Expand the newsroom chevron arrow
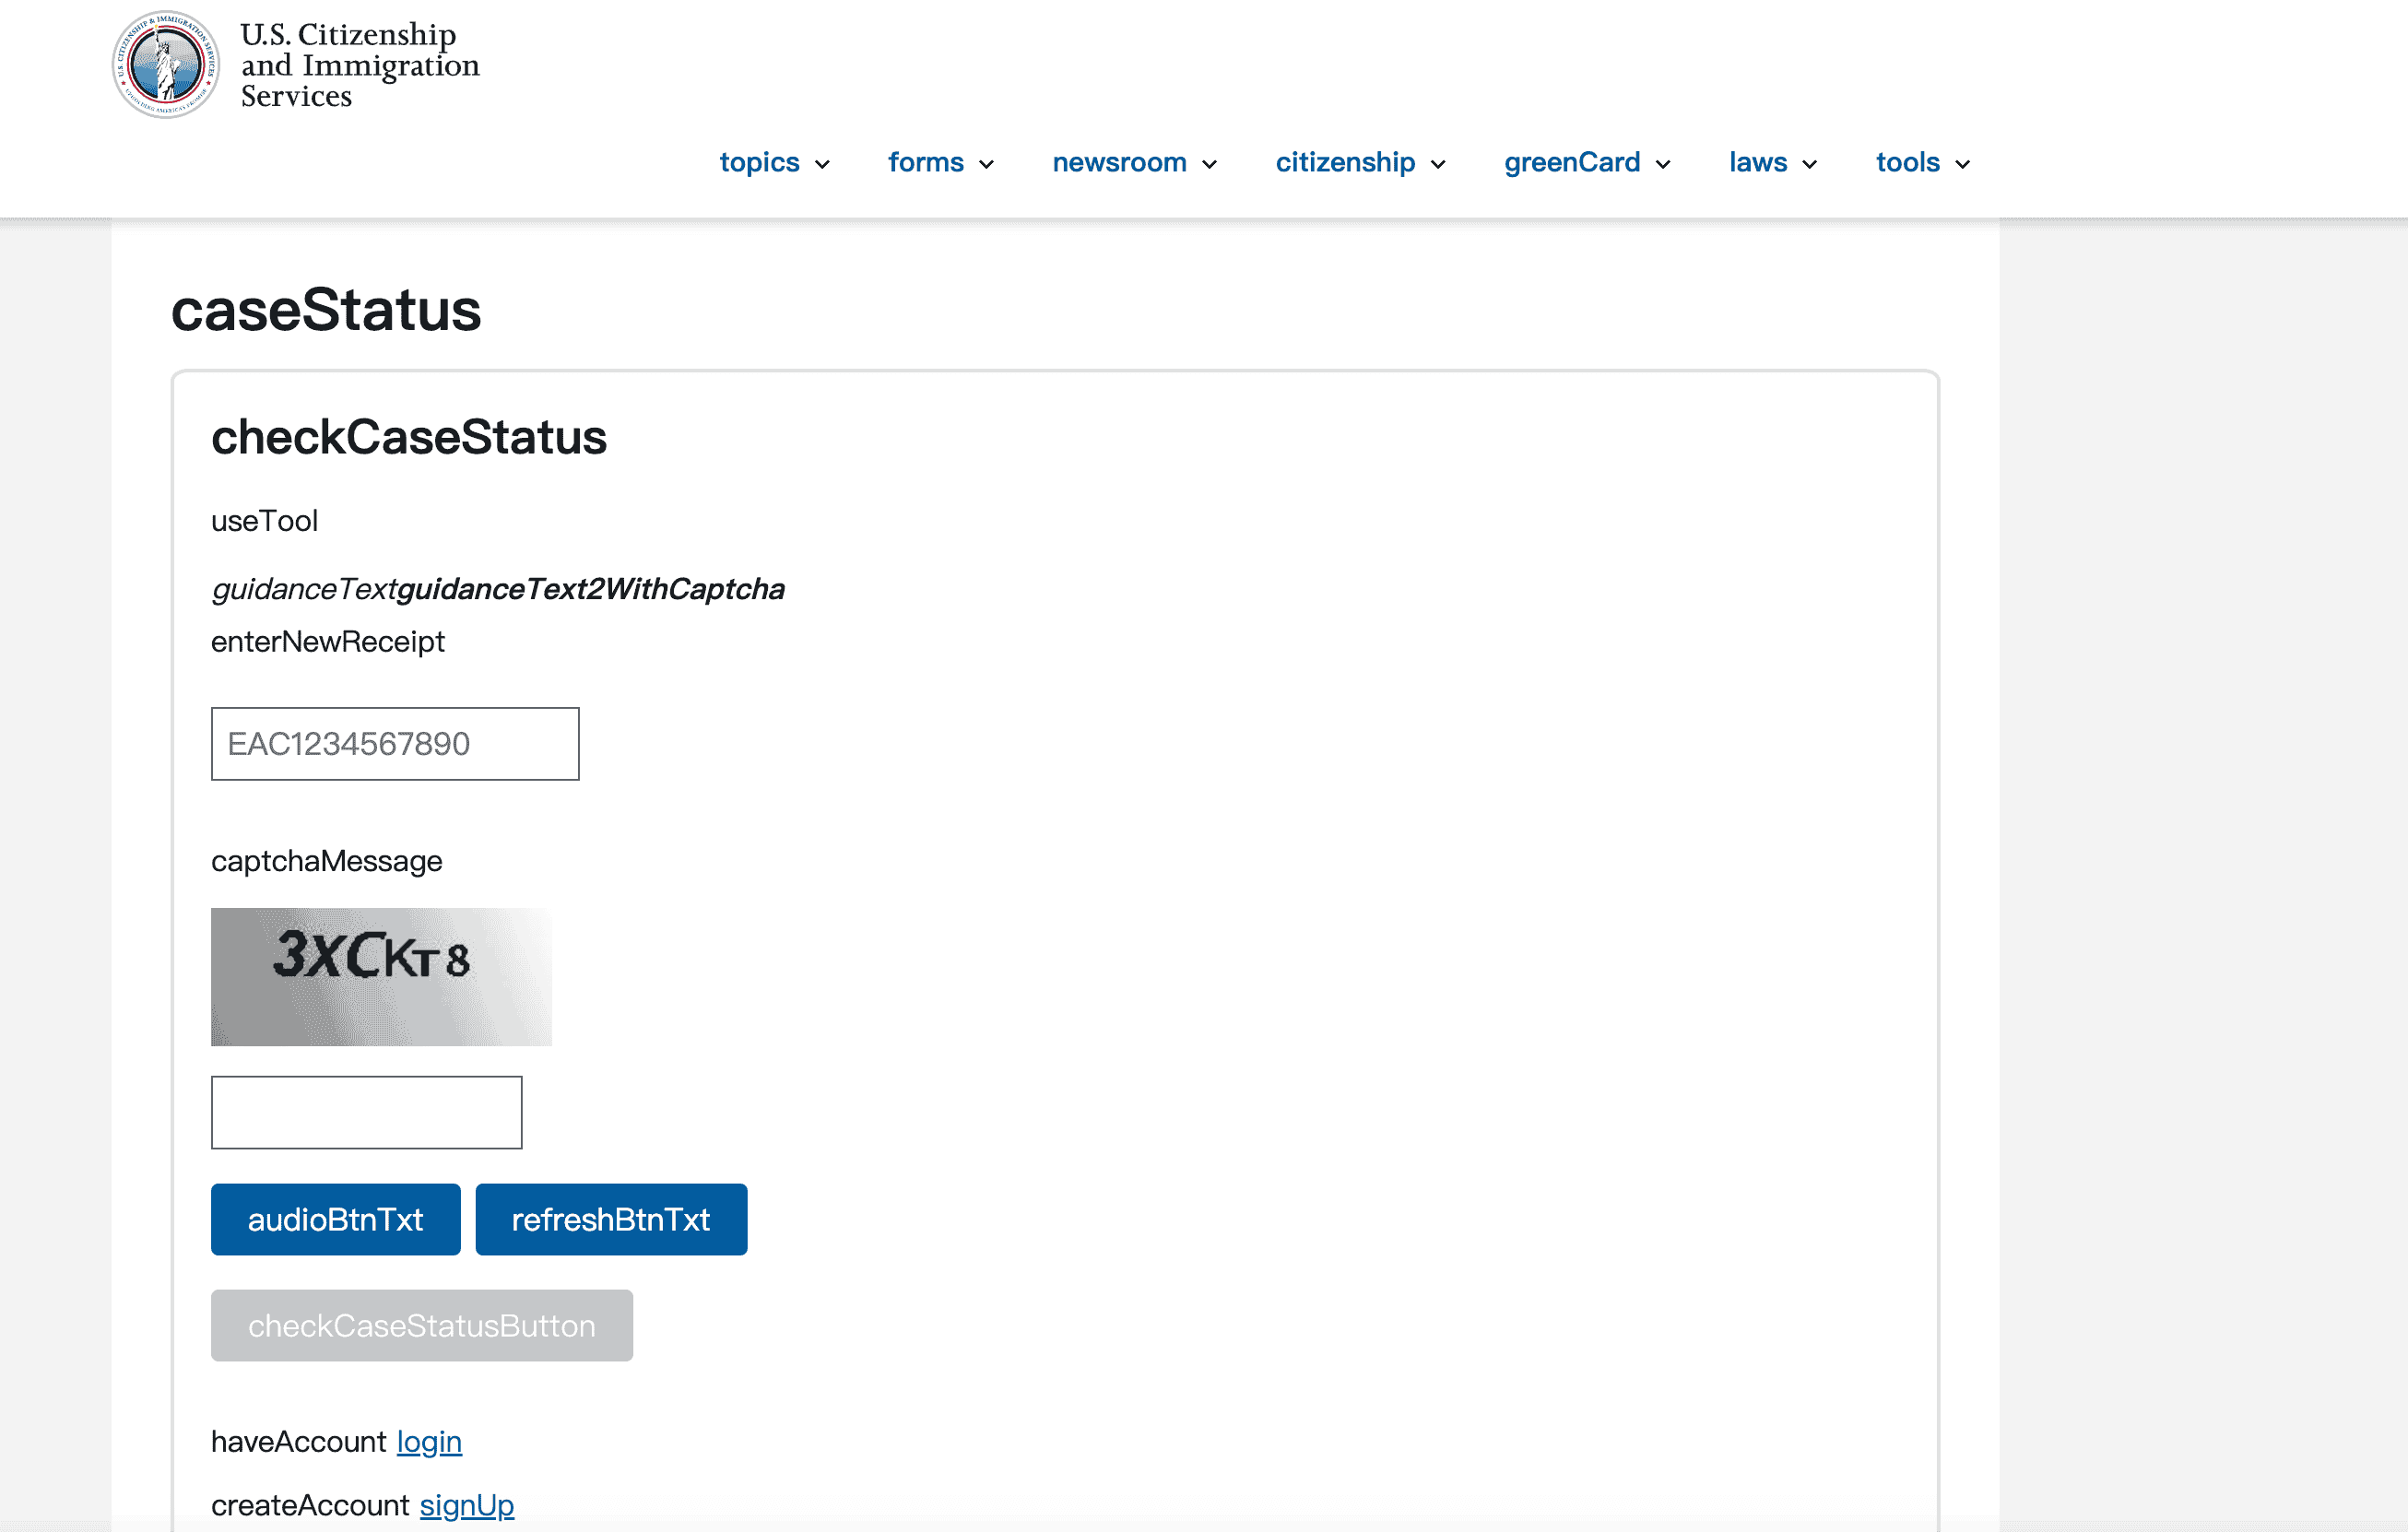 tap(1210, 165)
